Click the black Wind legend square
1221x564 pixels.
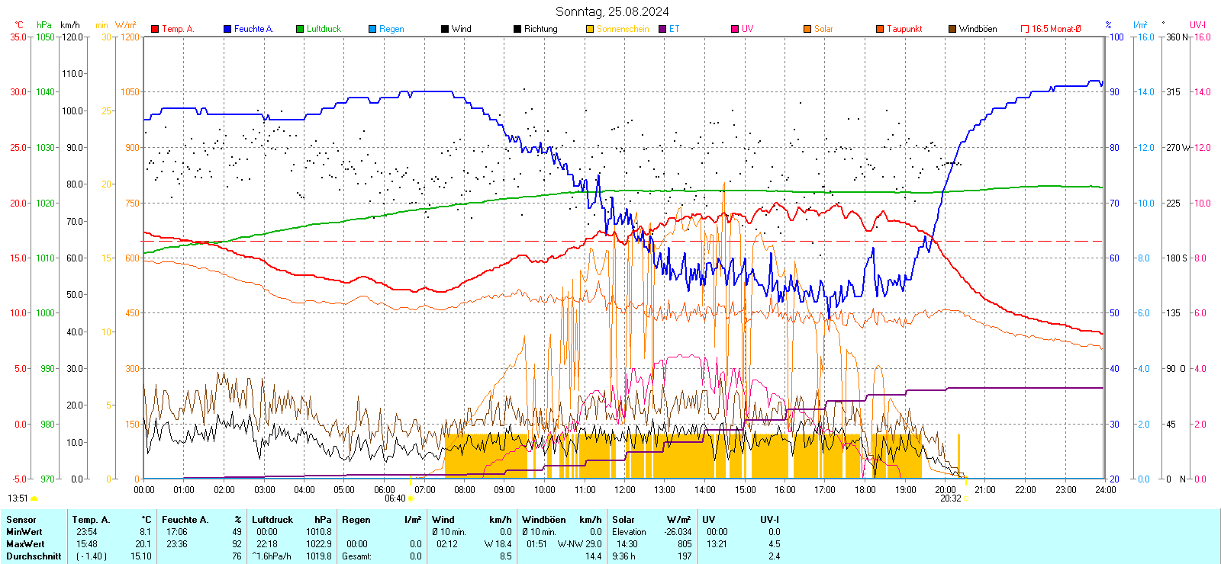[445, 29]
